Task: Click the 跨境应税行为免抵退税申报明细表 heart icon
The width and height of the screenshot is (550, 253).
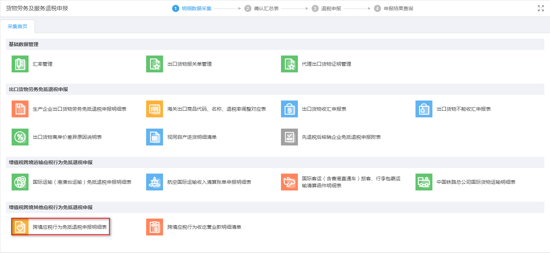Action: coord(20,227)
